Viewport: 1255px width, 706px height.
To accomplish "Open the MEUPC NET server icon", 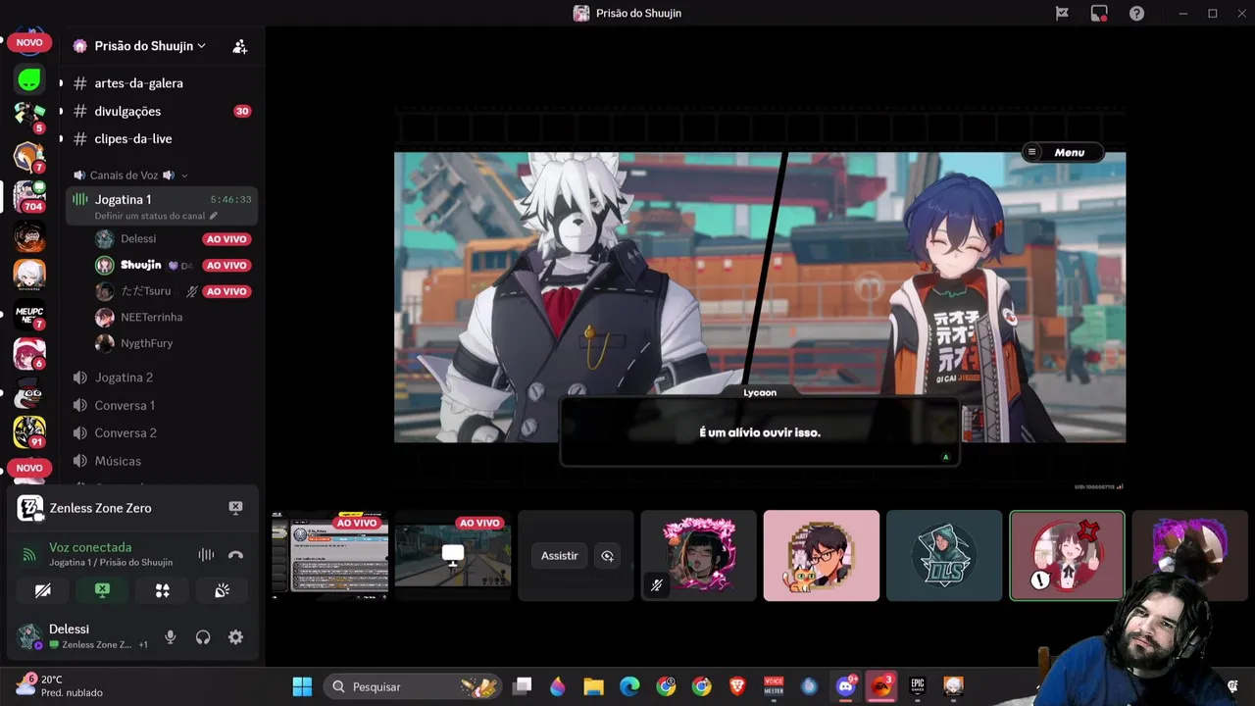I will tap(29, 314).
